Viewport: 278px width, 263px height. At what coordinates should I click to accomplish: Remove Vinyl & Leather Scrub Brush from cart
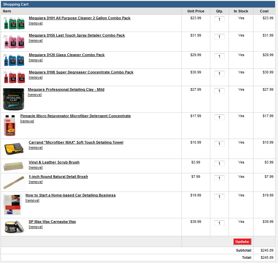pos(36,168)
